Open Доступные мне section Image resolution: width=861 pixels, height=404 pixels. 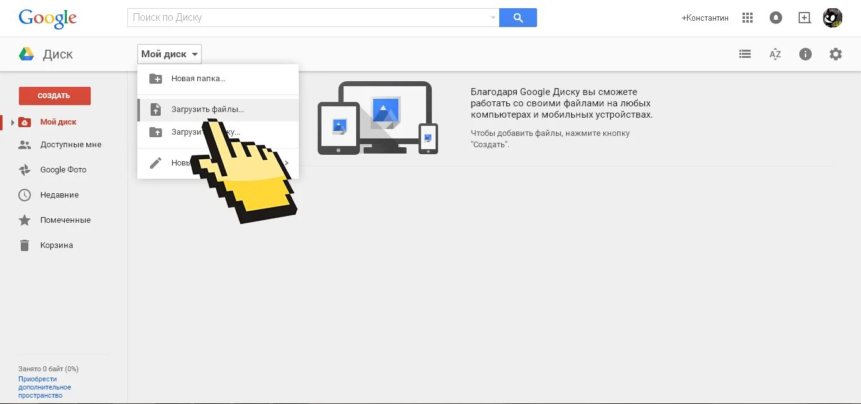pyautogui.click(x=71, y=145)
